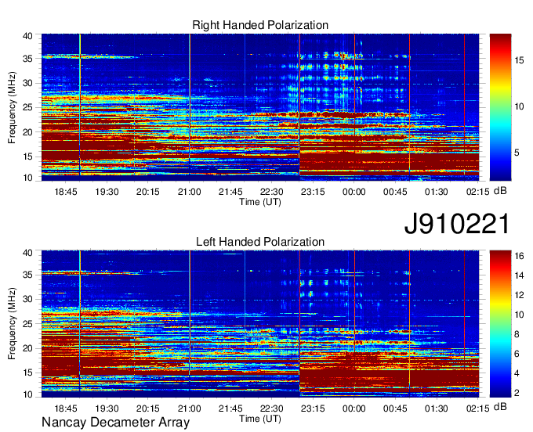Screen dimensions: 533x432
Task: Click the 'dB' unit label of bottom colorbar
Action: pos(500,407)
